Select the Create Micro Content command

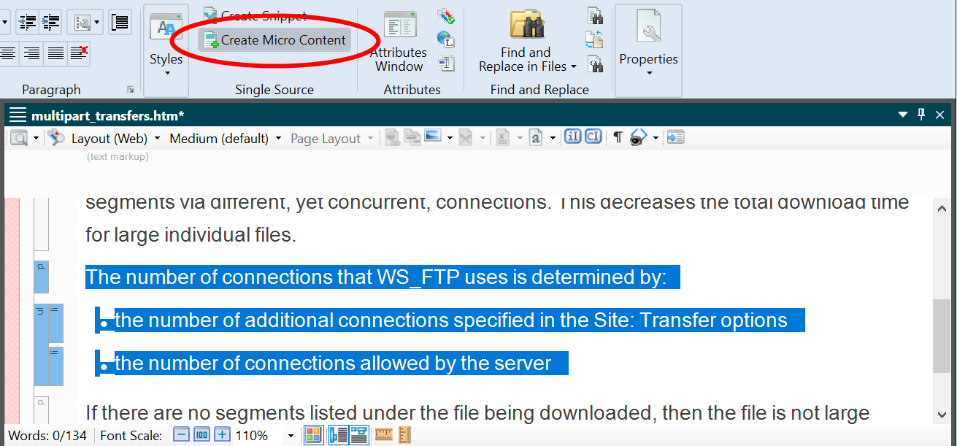point(274,40)
